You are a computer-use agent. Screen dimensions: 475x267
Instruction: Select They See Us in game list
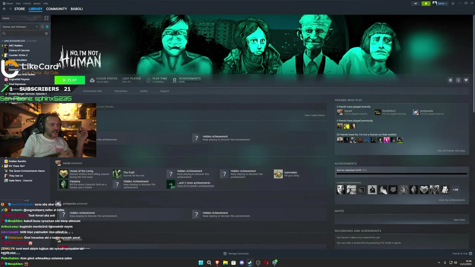pos(16,176)
